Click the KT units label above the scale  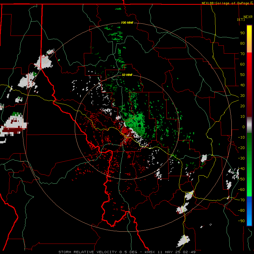[x=241, y=19]
